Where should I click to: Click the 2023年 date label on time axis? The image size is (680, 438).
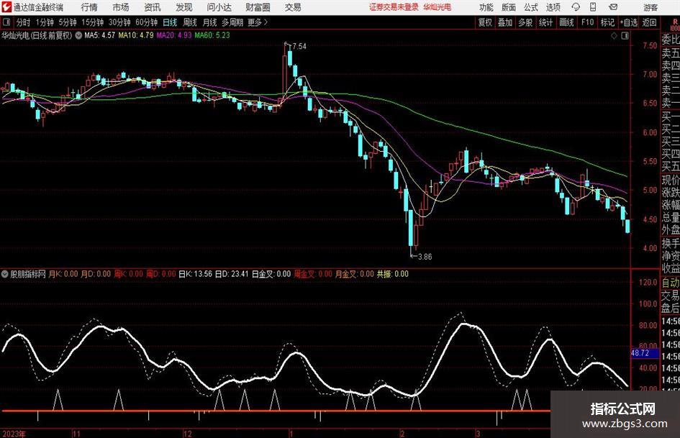(14, 434)
